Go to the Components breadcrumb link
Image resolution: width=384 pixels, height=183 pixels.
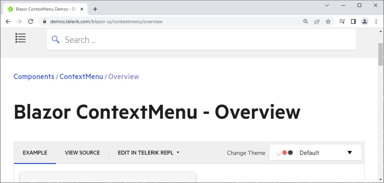(34, 77)
